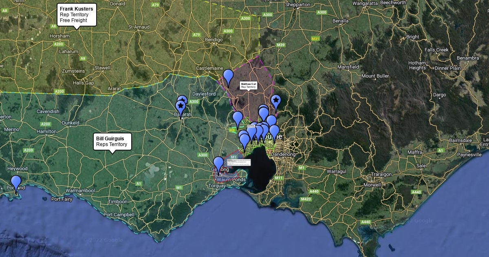Click the star marker northeast of Melbourne

[276, 101]
